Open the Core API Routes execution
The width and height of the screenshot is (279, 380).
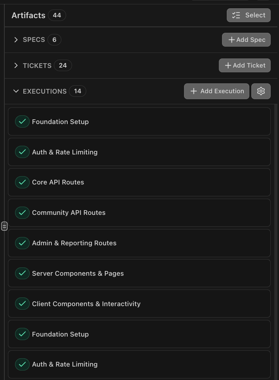[x=139, y=182]
